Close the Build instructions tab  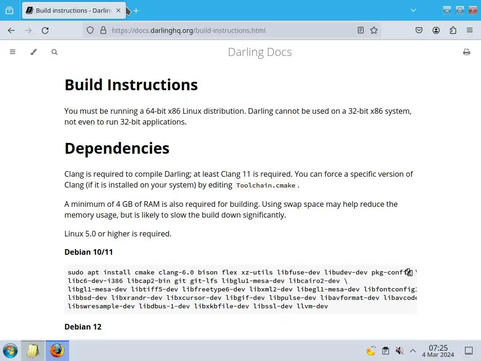point(118,10)
